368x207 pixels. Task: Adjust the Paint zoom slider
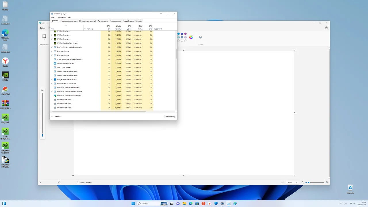click(315, 182)
